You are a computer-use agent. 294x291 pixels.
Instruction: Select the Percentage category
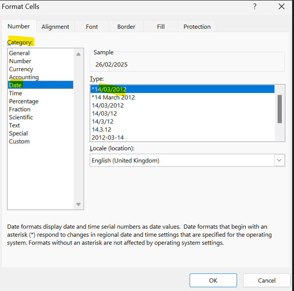click(x=24, y=101)
